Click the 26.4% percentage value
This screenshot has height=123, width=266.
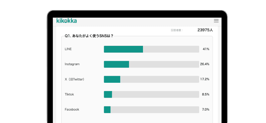pyautogui.click(x=205, y=64)
